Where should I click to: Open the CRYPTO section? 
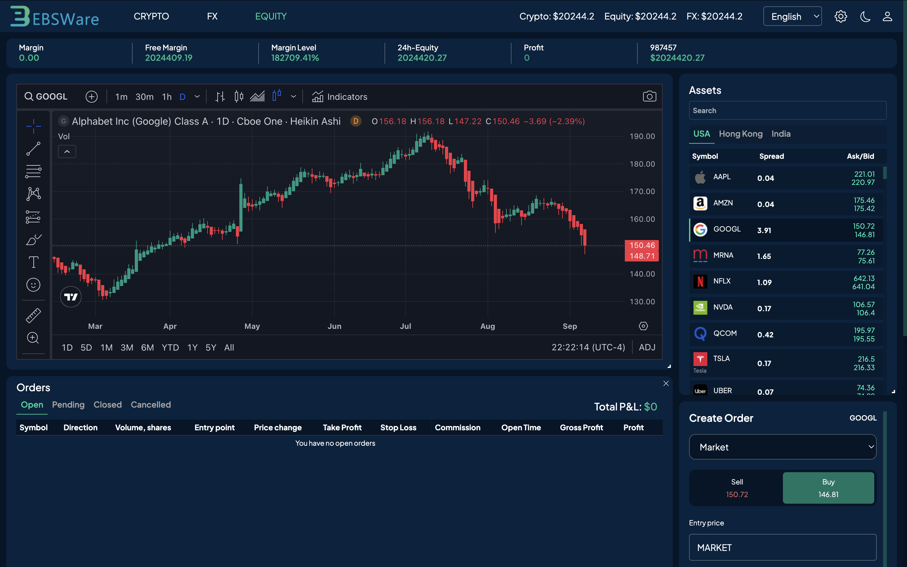click(151, 16)
